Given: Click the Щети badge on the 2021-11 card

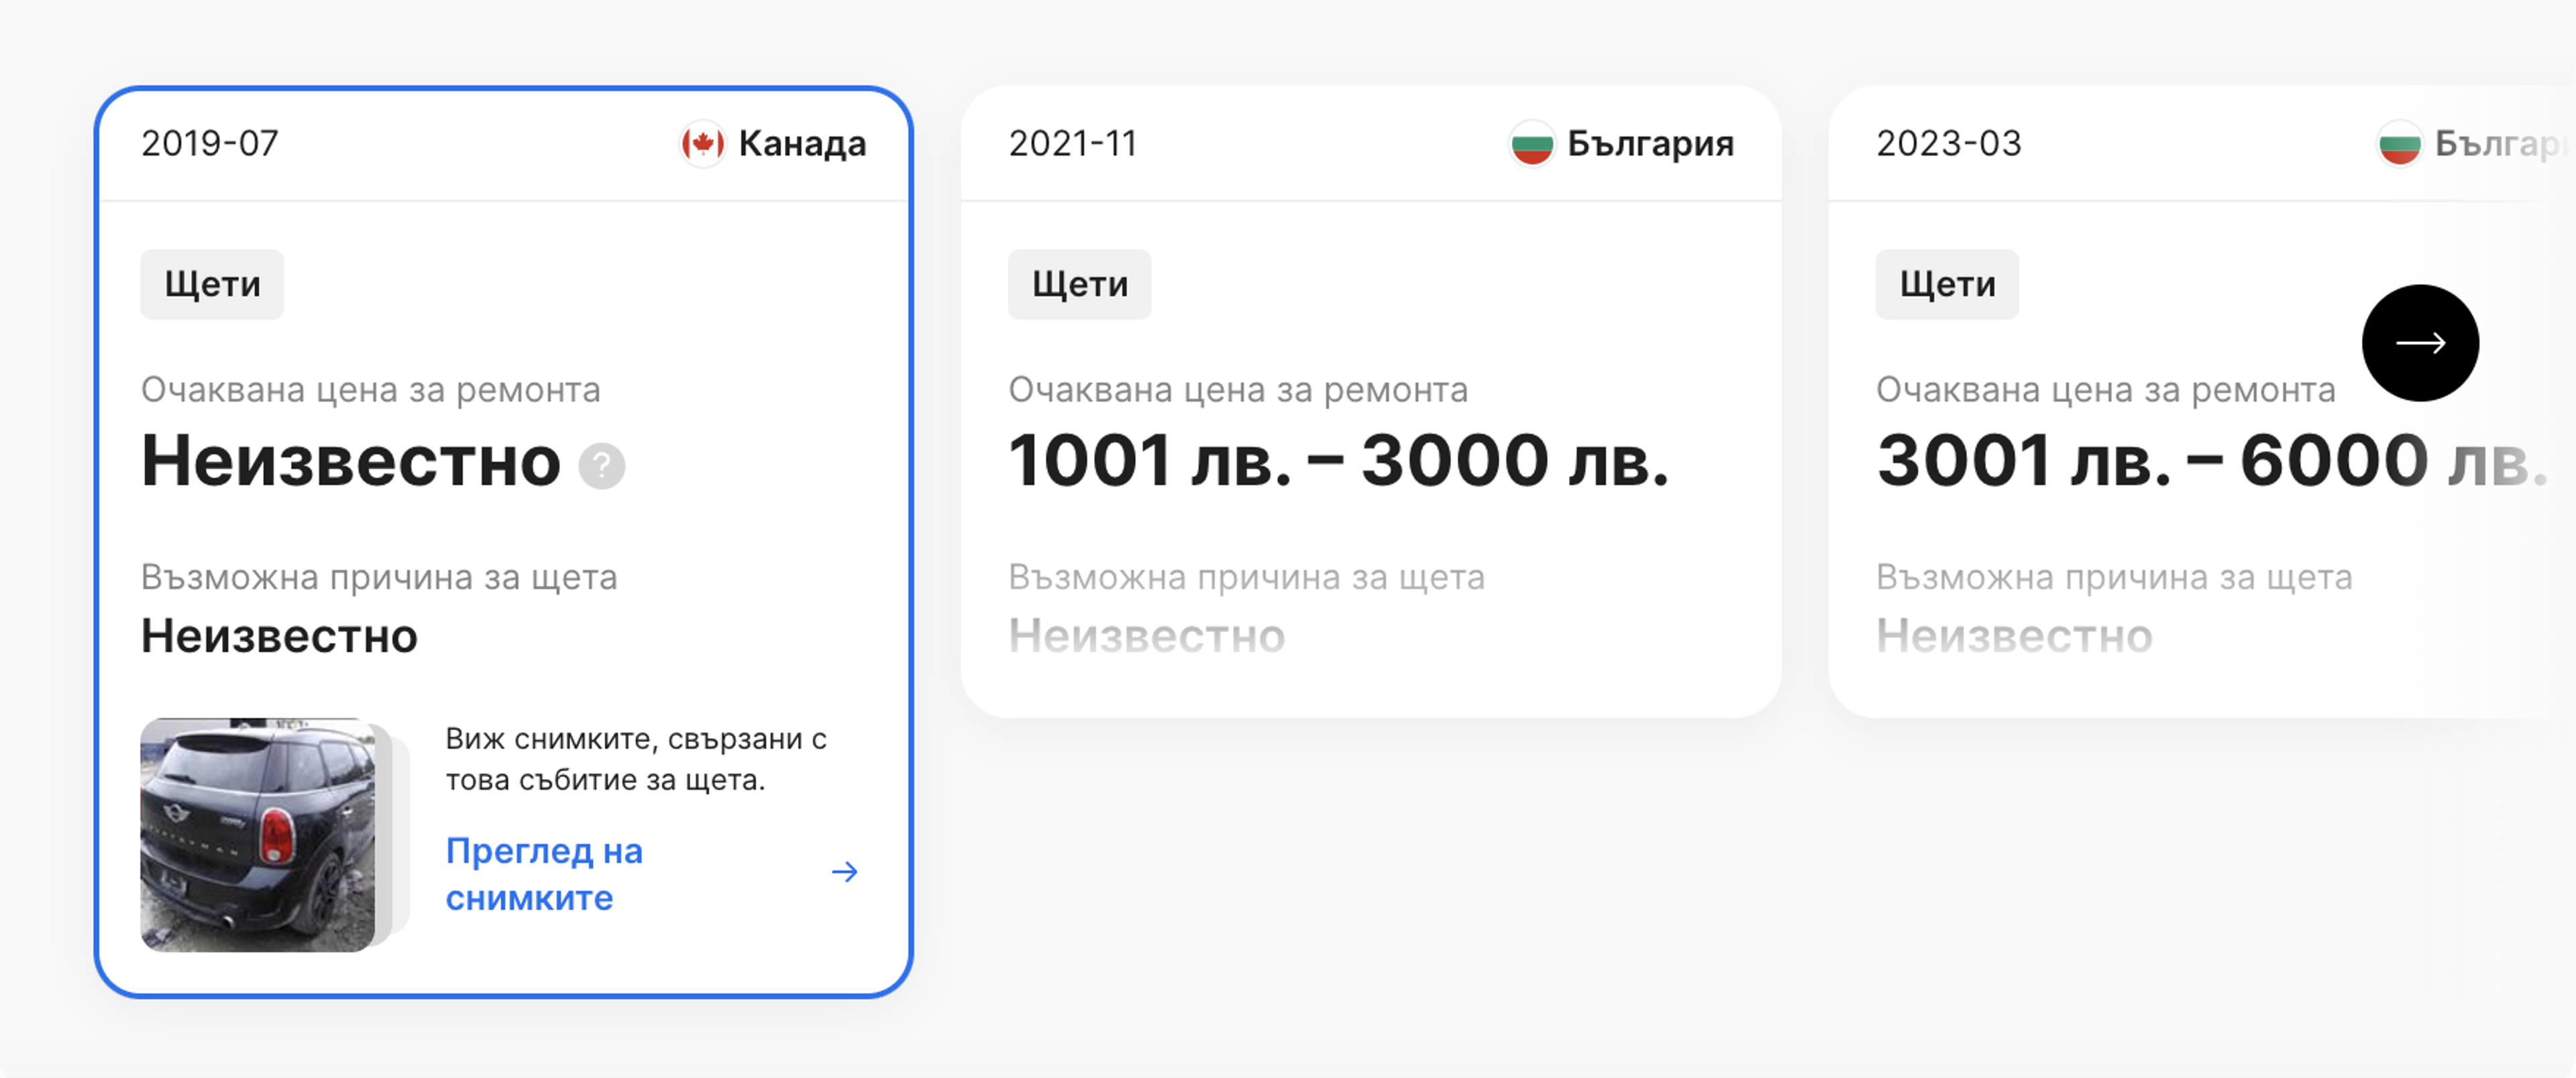Looking at the screenshot, I should click(1079, 283).
